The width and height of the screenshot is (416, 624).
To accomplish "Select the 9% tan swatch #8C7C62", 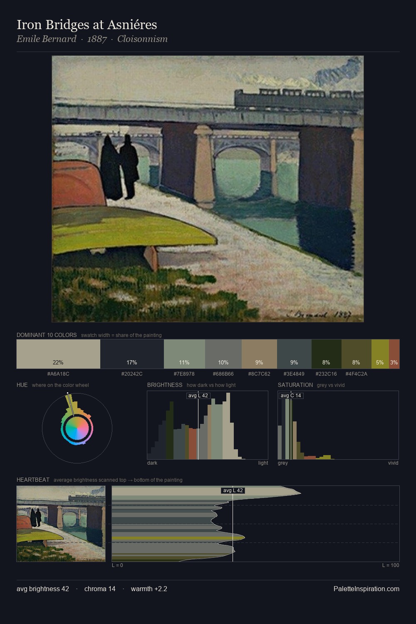I will point(259,354).
